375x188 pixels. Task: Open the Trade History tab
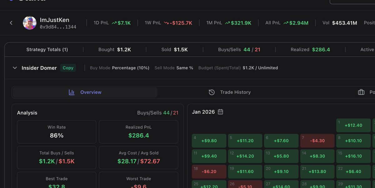tap(230, 92)
